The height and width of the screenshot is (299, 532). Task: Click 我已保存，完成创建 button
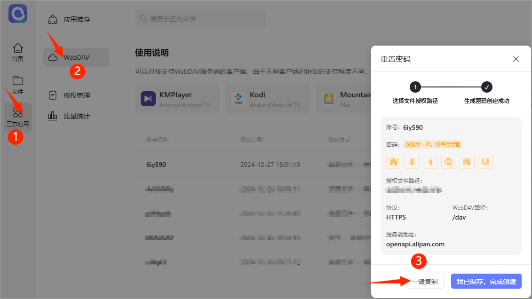(x=486, y=282)
